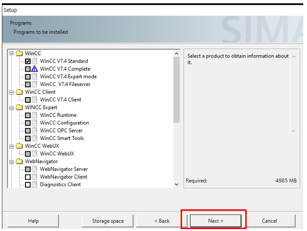Select the WinCC V7.4 Client checkbox
This screenshot has height=231, width=307.
(x=28, y=100)
